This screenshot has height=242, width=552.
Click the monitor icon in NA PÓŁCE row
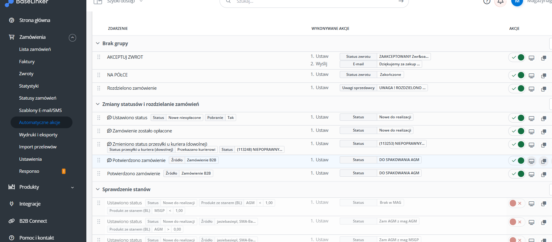point(531,76)
